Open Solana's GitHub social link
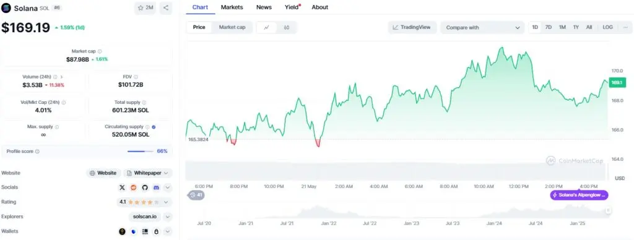Screen dimensions: 634x240 pos(145,187)
